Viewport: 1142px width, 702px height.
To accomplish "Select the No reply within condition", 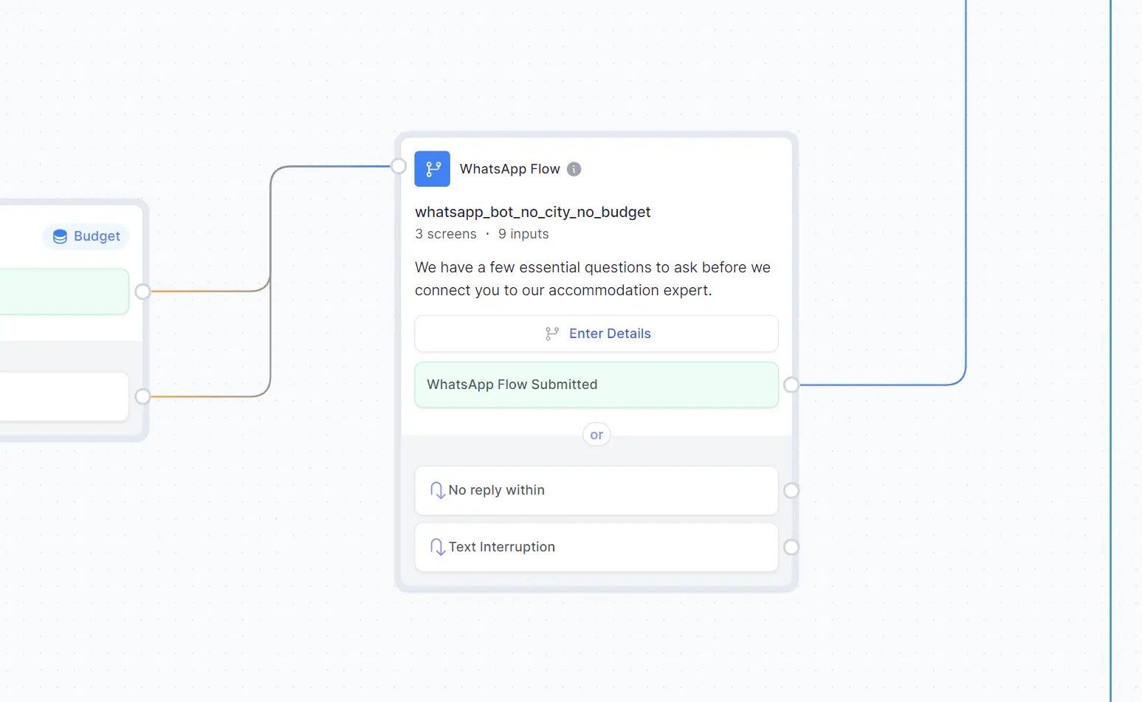I will tap(596, 490).
